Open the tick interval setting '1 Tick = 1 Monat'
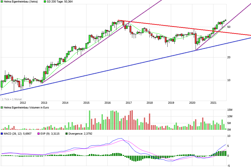Screen dimensions: 251x168 (11, 99)
